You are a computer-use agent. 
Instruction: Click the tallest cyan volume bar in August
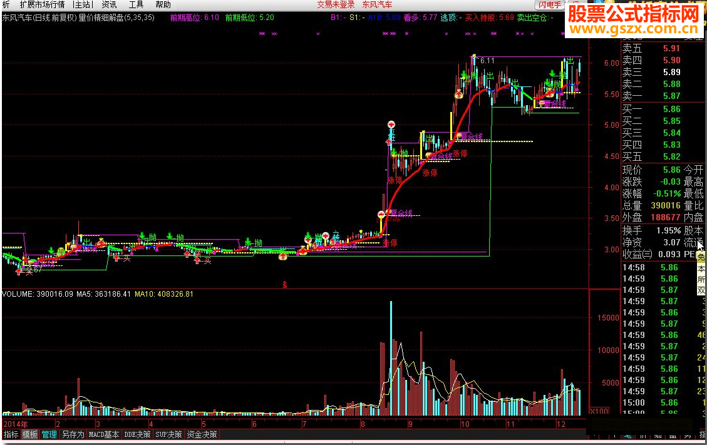(391, 359)
